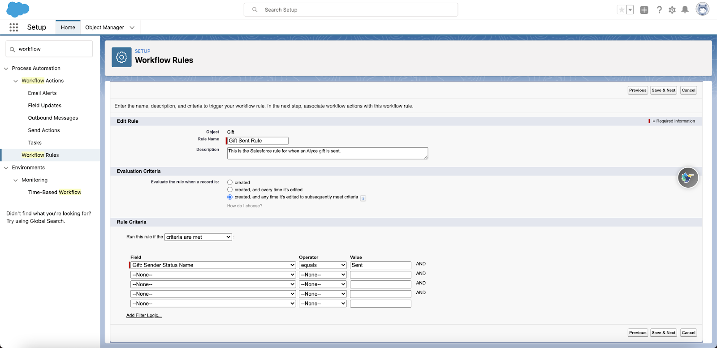717x348 pixels.
Task: Collapse the Process Automation section
Action: [x=6, y=69]
